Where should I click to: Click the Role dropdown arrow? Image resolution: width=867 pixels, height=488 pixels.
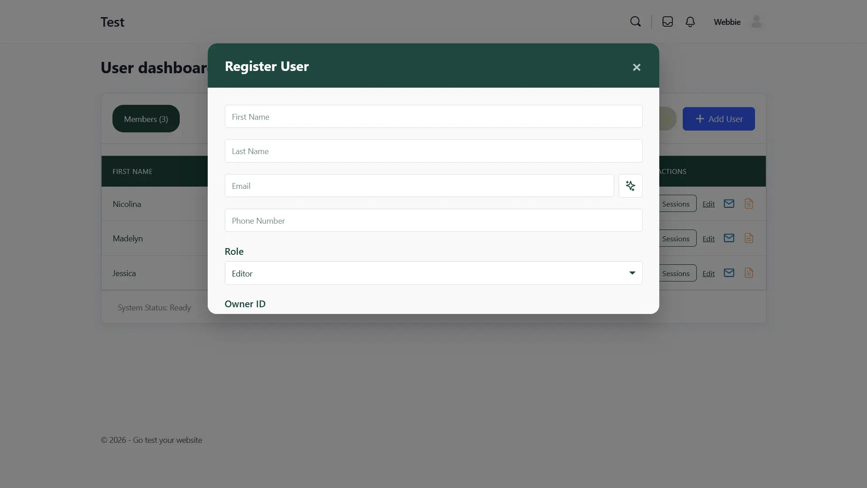tap(632, 273)
